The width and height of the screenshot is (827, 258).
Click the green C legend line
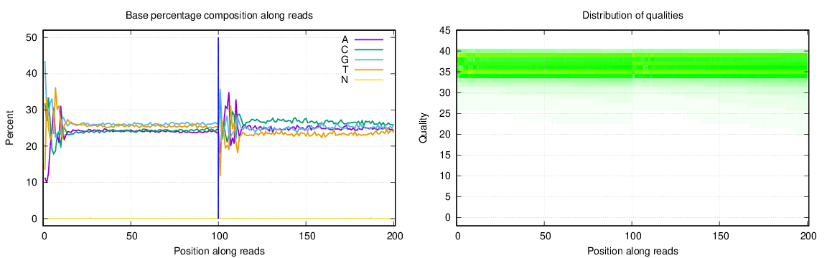(x=368, y=49)
